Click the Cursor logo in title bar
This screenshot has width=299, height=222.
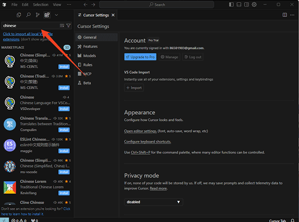pos(4,4)
